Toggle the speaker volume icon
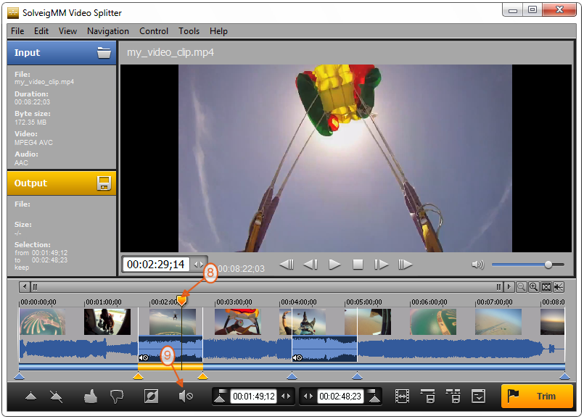The height and width of the screenshot is (419, 584). tap(477, 265)
